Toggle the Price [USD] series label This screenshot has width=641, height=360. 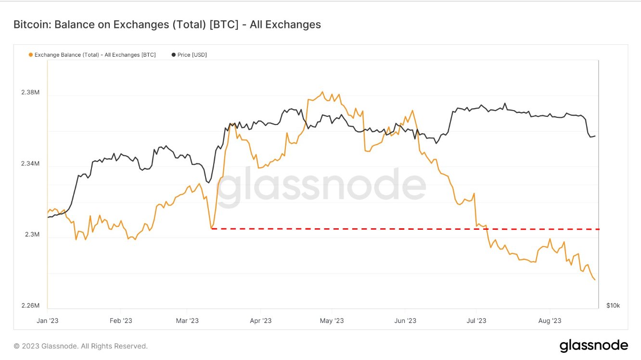click(x=192, y=55)
